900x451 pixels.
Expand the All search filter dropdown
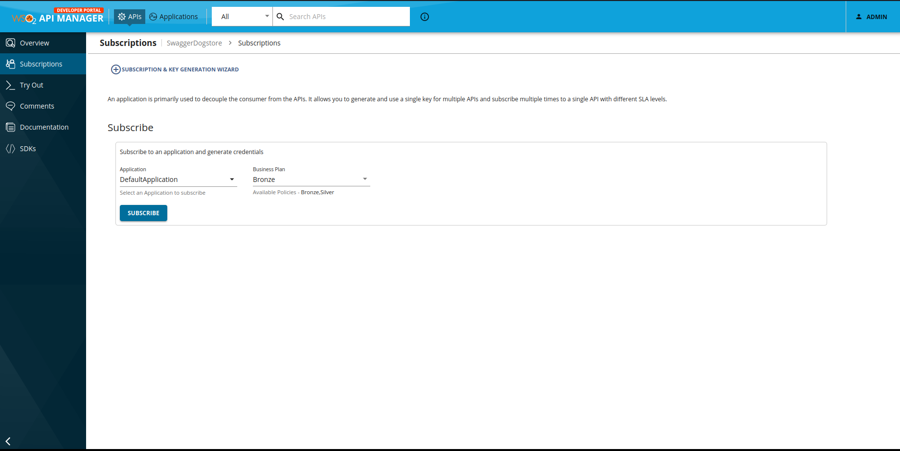tap(242, 17)
